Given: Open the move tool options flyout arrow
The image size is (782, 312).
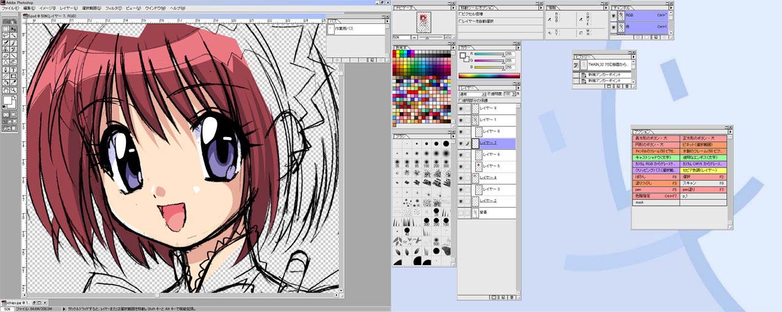Looking at the screenshot, I should 541,8.
